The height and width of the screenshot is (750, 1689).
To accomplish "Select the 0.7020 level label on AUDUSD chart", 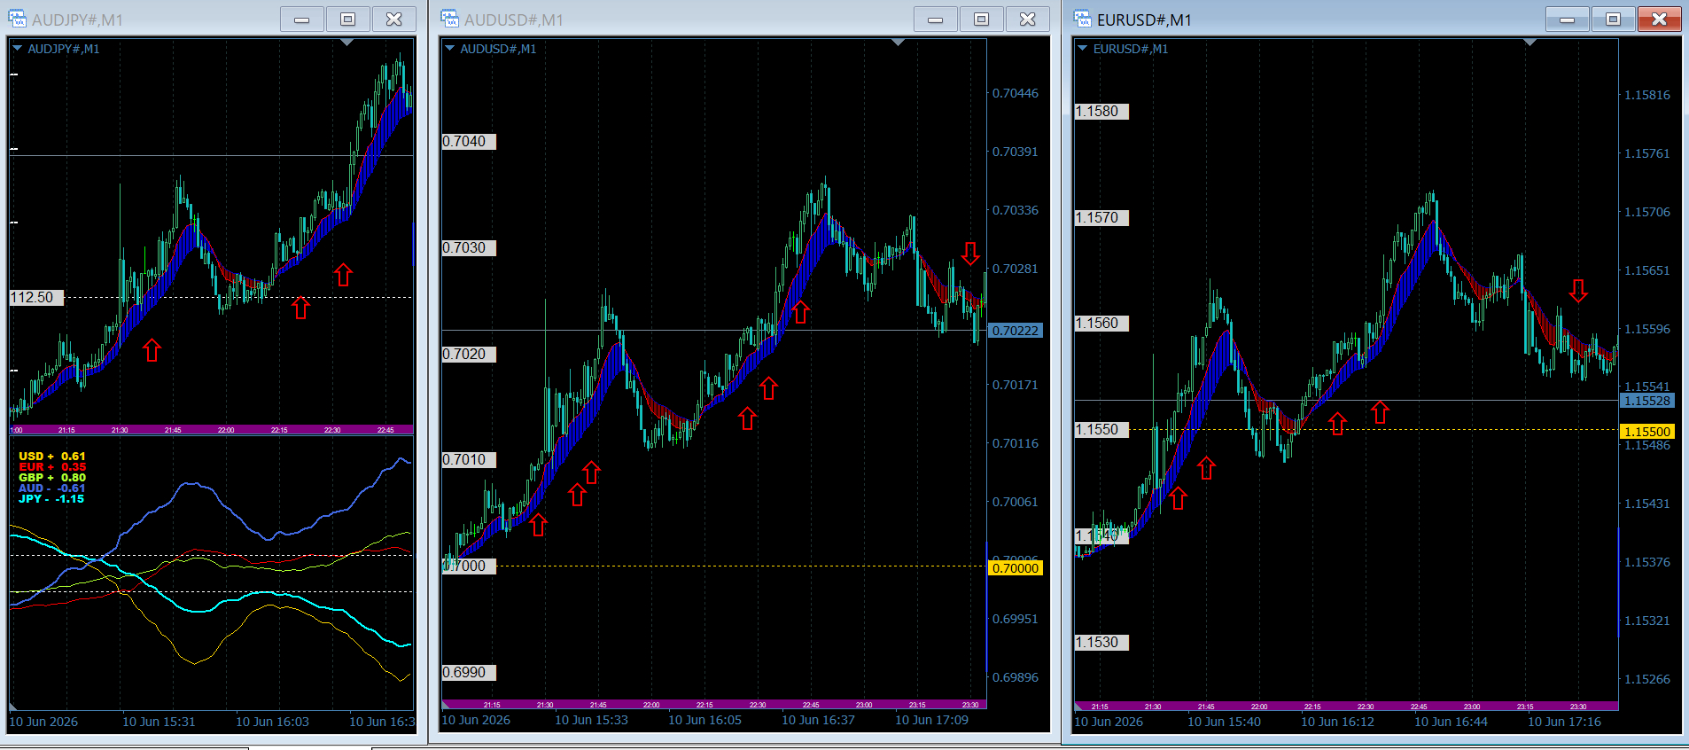I will click(x=469, y=355).
